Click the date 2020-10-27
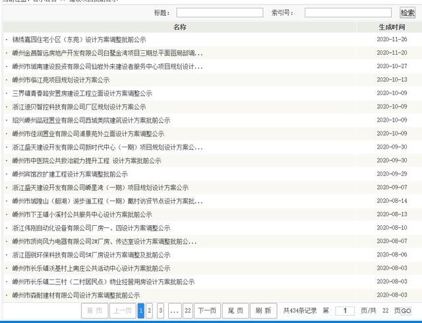 [392, 66]
